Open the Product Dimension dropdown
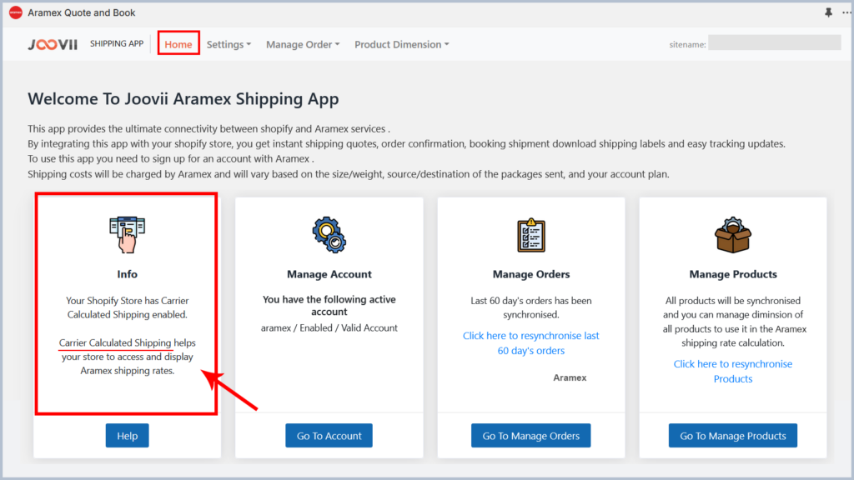The width and height of the screenshot is (854, 480). point(401,44)
